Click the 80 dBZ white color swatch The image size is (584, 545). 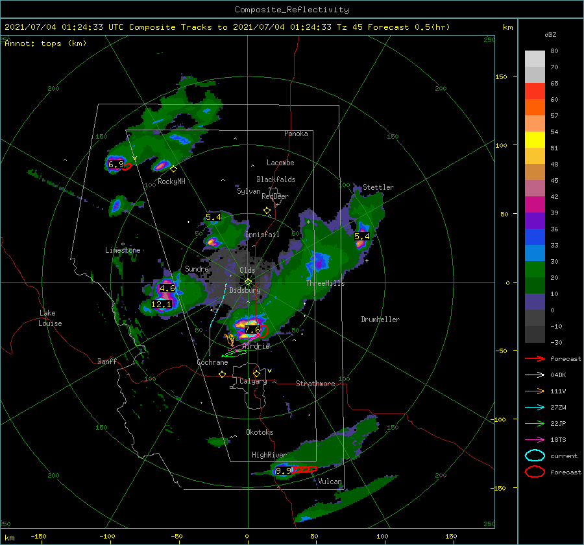click(x=535, y=58)
